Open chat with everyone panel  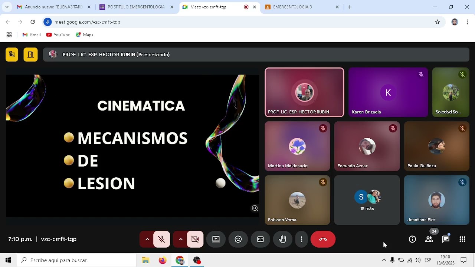point(446,239)
